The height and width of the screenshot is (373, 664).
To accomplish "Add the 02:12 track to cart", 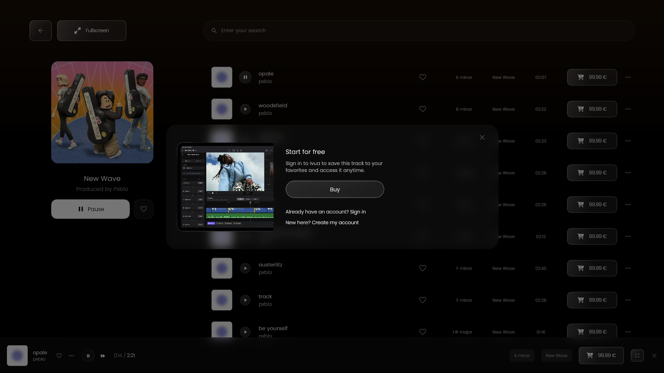I will 592,236.
